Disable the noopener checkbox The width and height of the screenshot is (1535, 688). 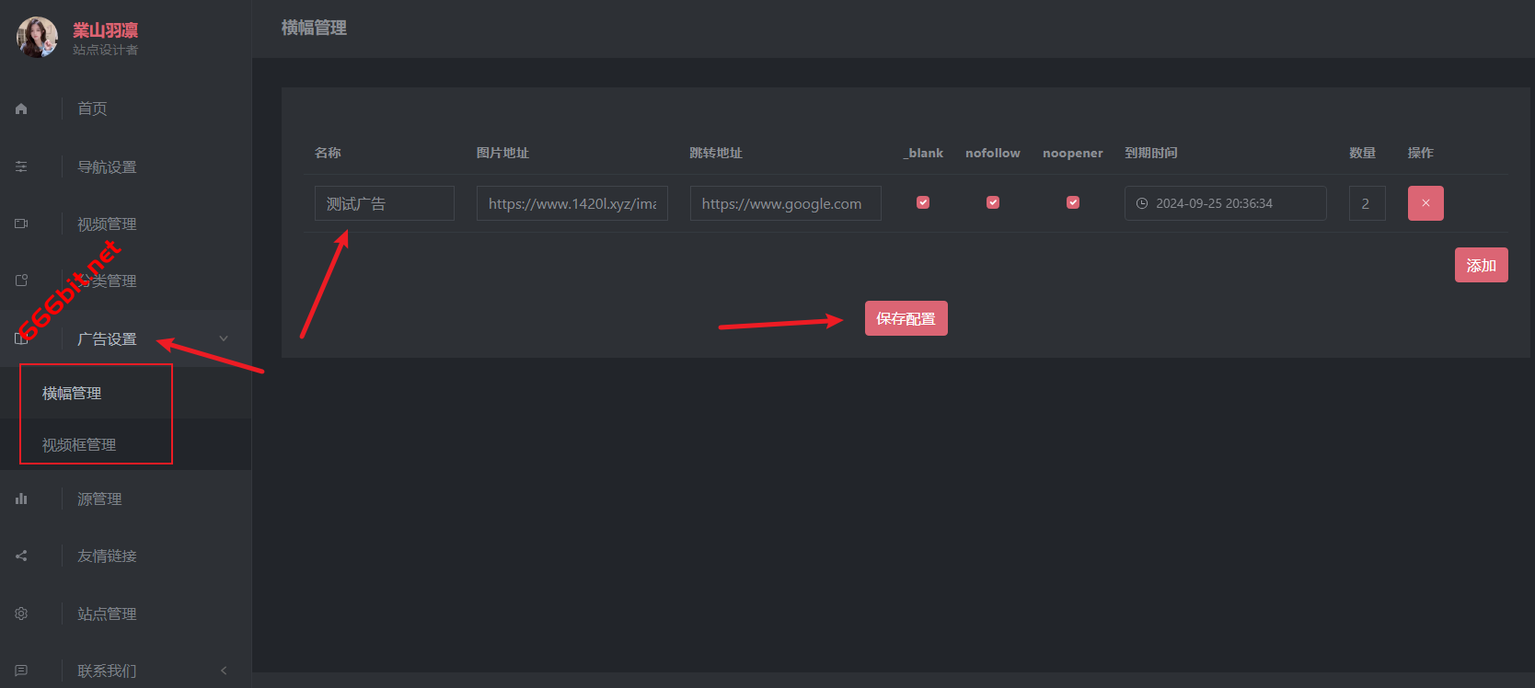pyautogui.click(x=1073, y=202)
